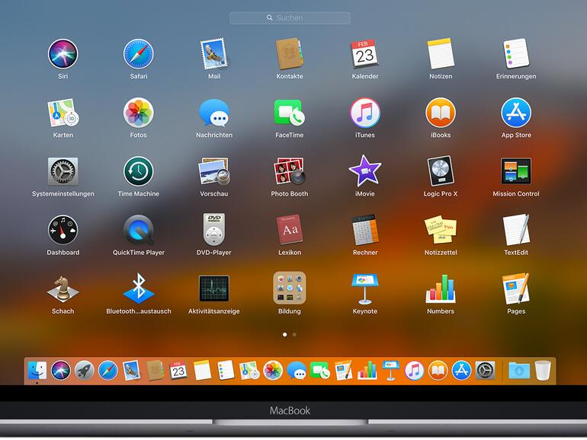Open Notes from the Dock
This screenshot has height=440, width=587.
[202, 371]
